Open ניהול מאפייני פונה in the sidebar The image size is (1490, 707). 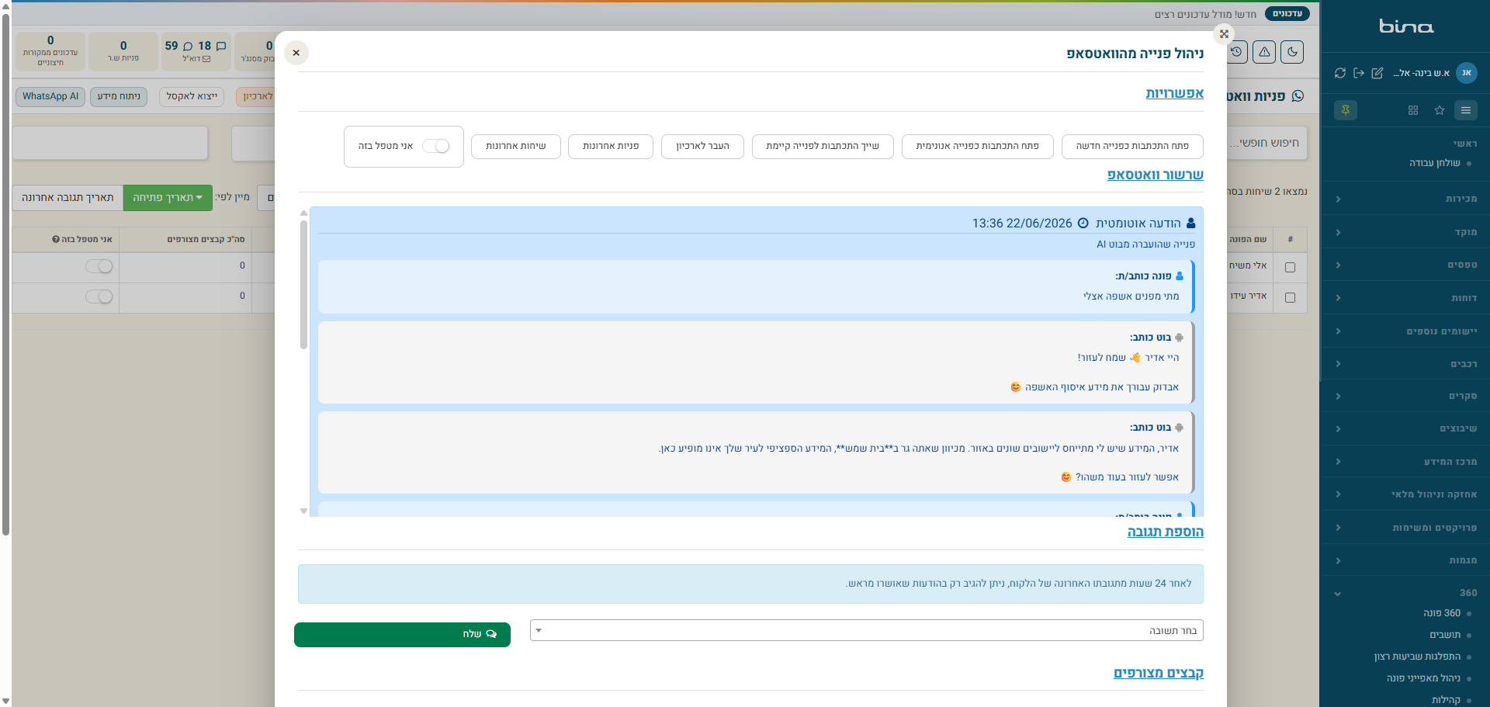click(1423, 678)
